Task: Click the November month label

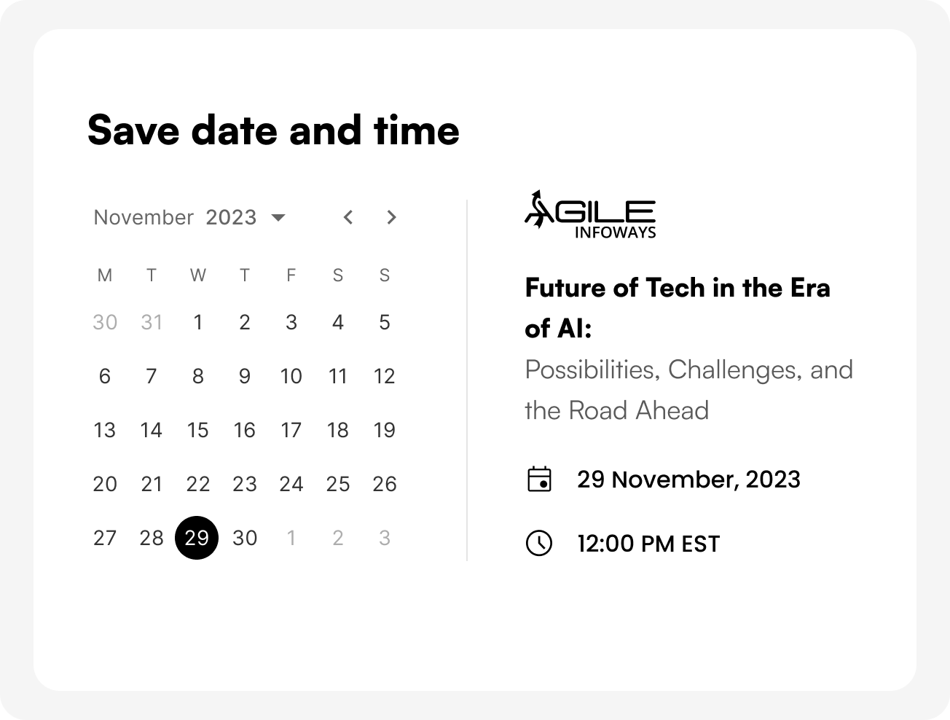Action: (144, 217)
